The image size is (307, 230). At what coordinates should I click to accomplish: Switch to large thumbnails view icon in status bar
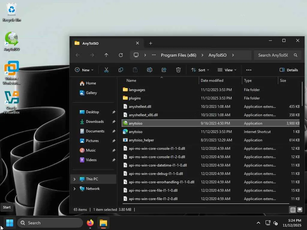(300, 210)
